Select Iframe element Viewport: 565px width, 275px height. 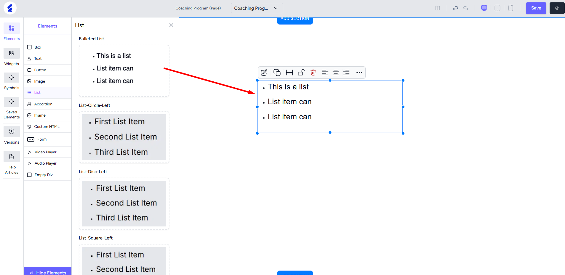tap(47, 115)
